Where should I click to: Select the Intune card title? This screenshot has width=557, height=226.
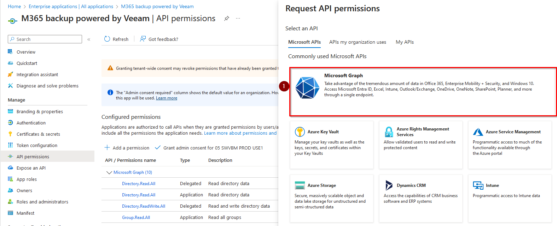[492, 185]
